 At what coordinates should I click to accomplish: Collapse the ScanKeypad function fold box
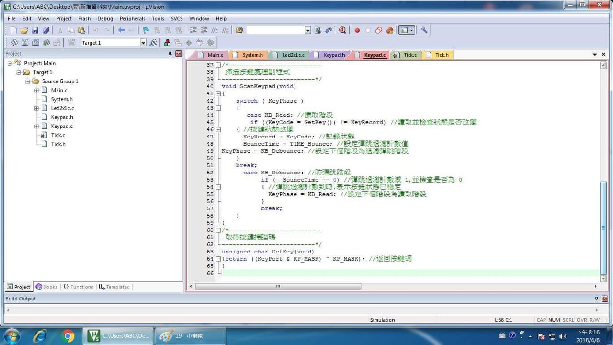click(218, 93)
